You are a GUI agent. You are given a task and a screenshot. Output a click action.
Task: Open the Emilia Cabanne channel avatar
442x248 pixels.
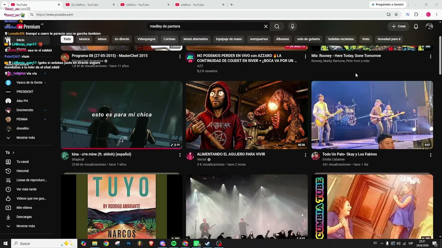click(x=315, y=156)
